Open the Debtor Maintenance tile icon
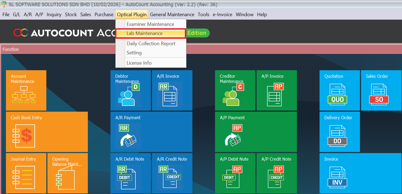 point(128,94)
